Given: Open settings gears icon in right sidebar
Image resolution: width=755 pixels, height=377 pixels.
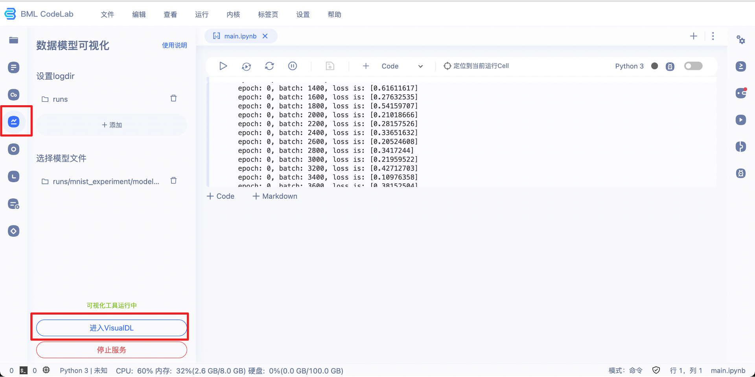Looking at the screenshot, I should (x=741, y=40).
